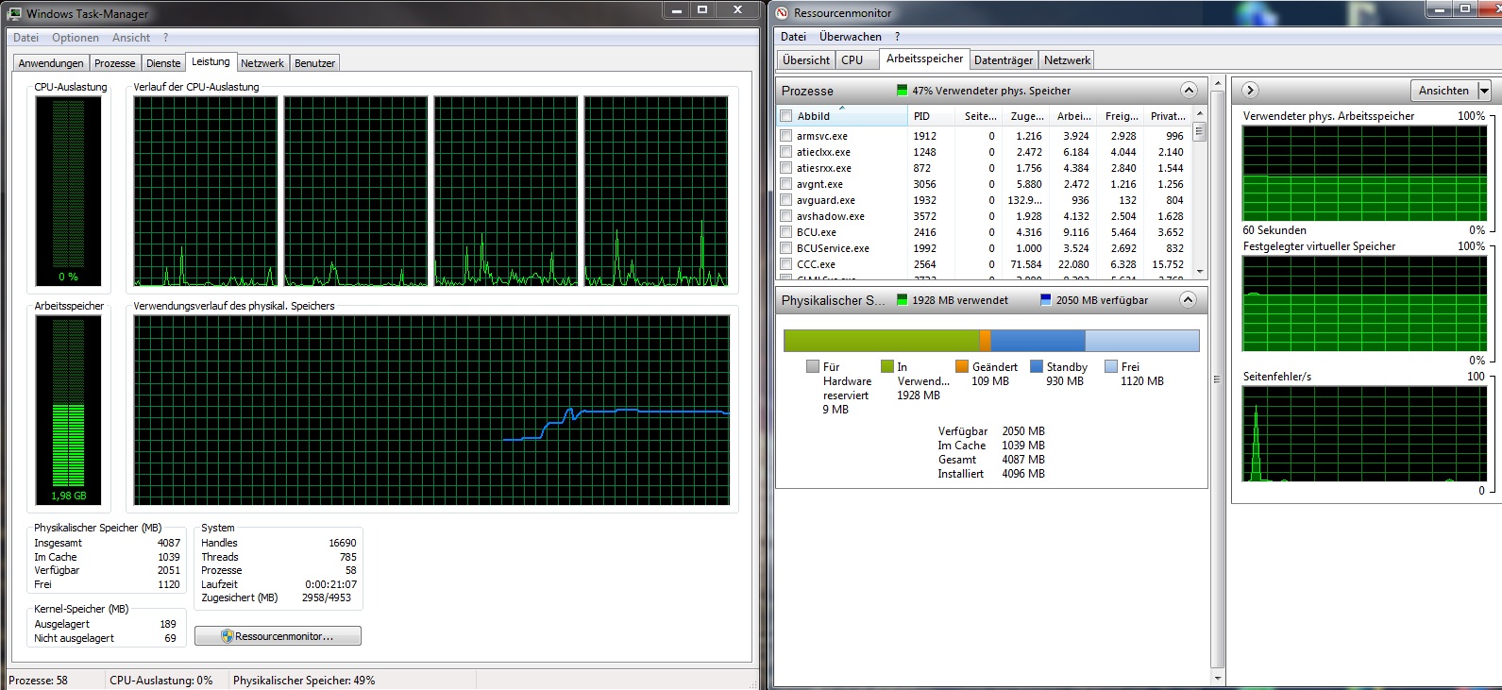This screenshot has height=690, width=1502.
Task: Click the shield icon on Ressourcenmonitor button
Action: pos(227,636)
